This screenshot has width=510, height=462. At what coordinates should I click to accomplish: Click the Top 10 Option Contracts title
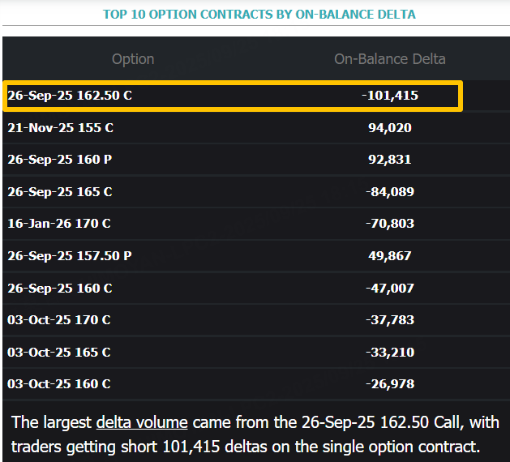click(x=259, y=15)
